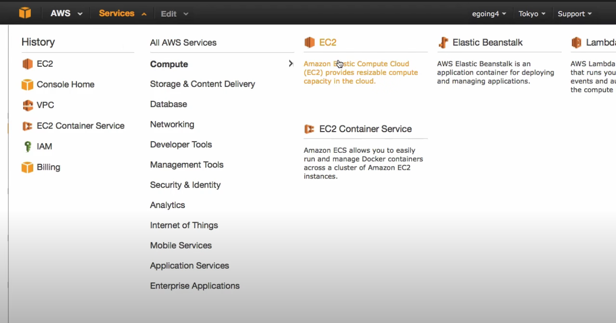Open the AWS dropdown menu
This screenshot has width=616, height=323.
(66, 13)
